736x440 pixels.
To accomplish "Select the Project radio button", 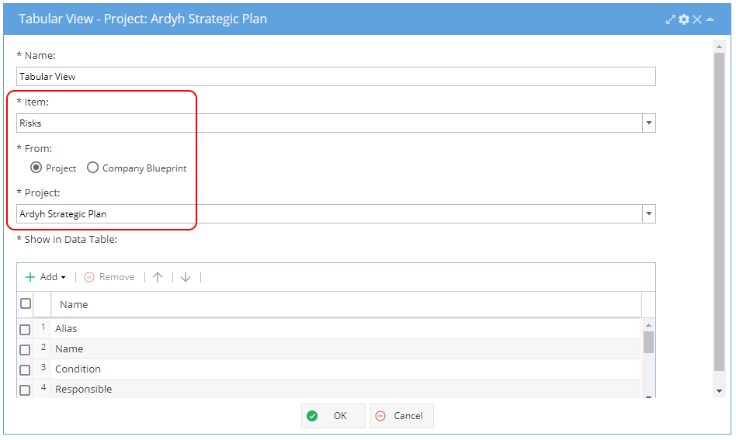I will click(x=36, y=168).
